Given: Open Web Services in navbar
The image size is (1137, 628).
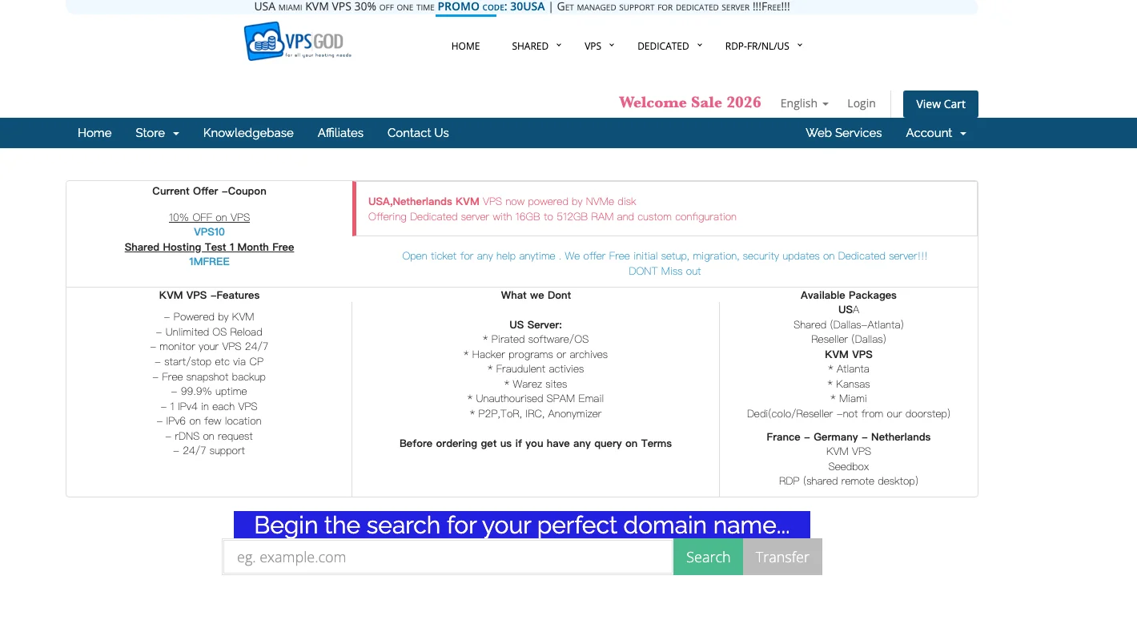Looking at the screenshot, I should (843, 133).
